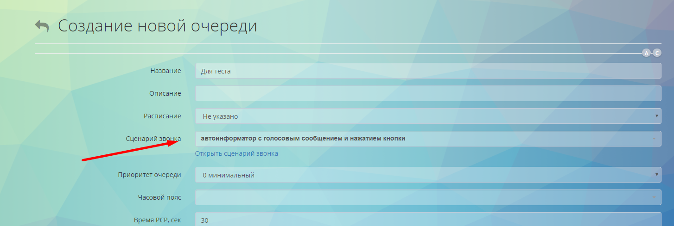Edit the Название field with Для теста

point(428,71)
